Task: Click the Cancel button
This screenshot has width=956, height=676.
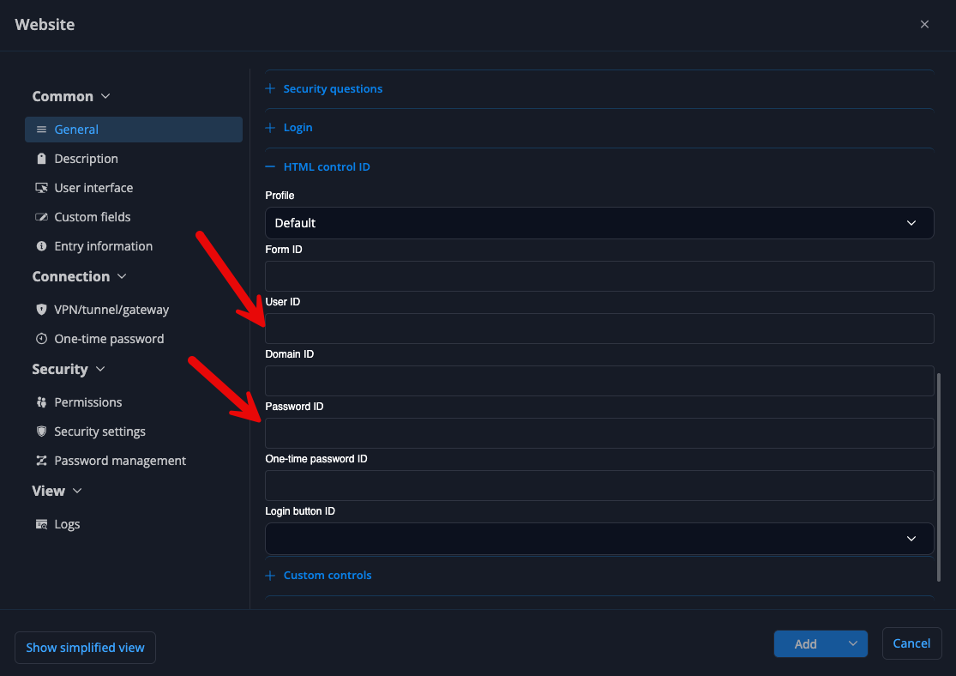Action: (x=911, y=643)
